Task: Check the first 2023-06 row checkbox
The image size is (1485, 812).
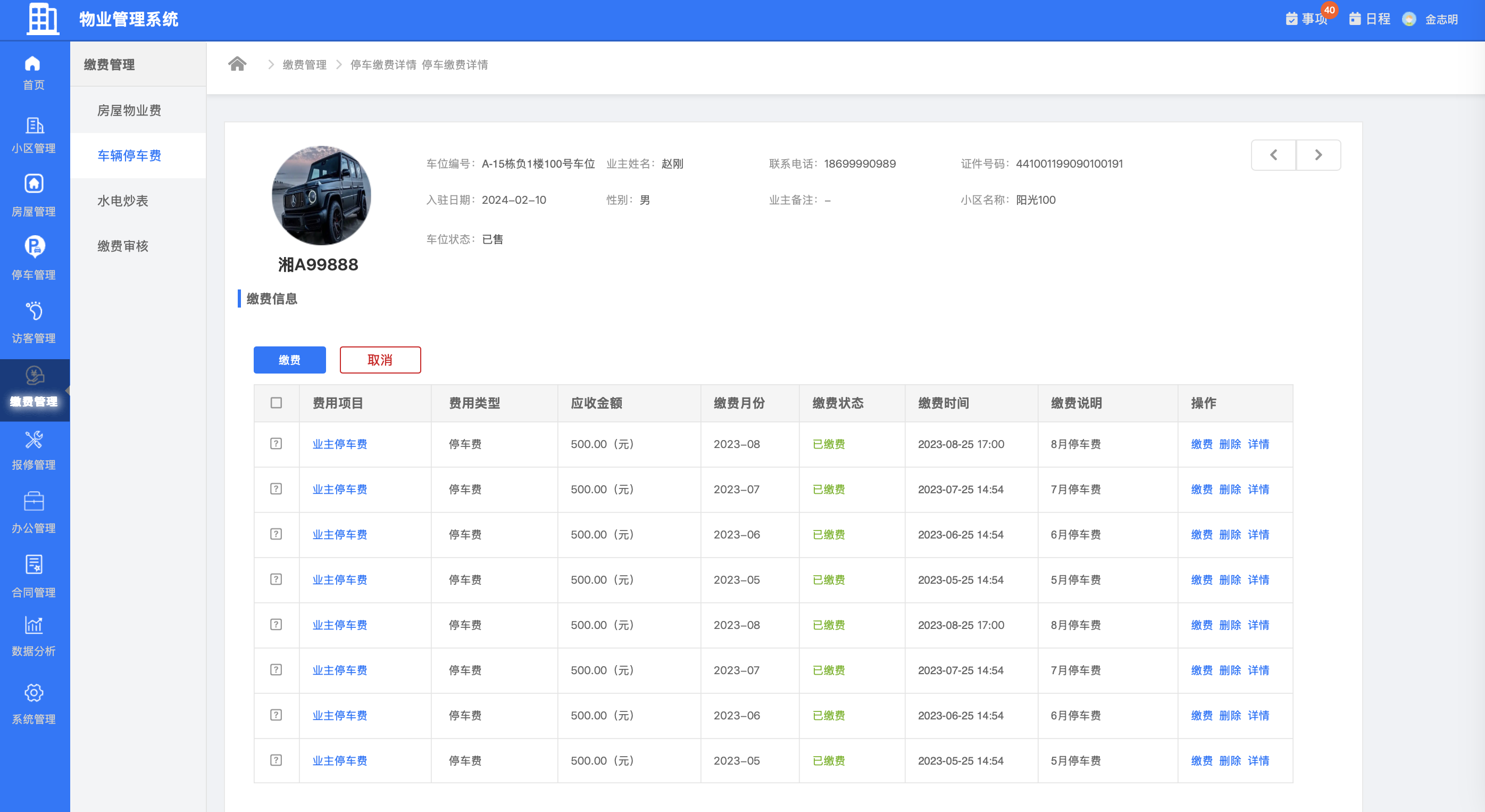Action: point(276,534)
